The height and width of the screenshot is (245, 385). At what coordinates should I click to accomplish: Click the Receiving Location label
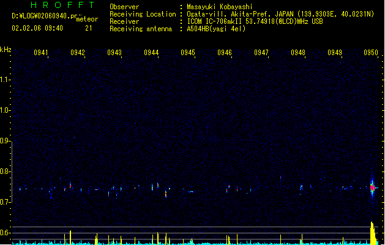pos(143,14)
